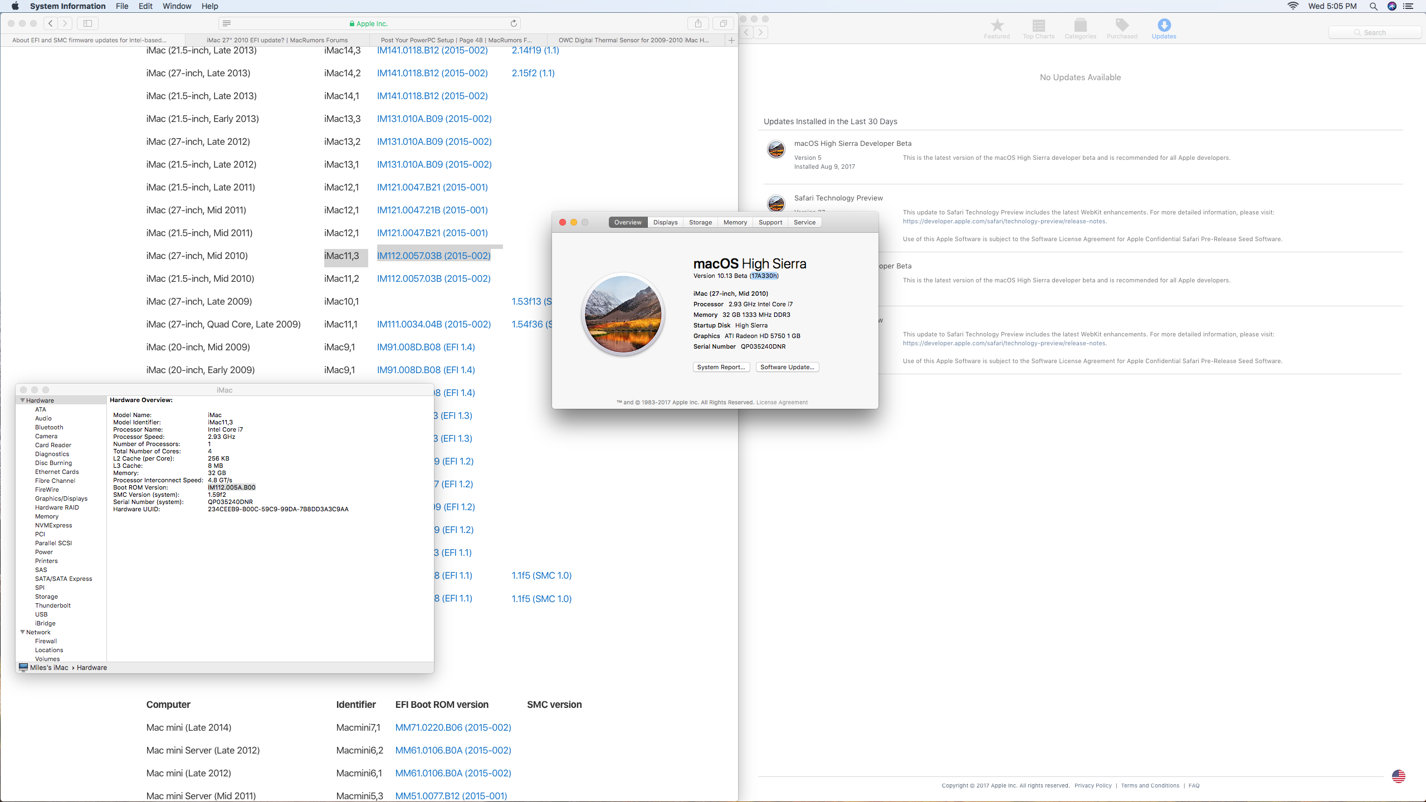The width and height of the screenshot is (1426, 802).
Task: Open the File menu
Action: click(122, 6)
